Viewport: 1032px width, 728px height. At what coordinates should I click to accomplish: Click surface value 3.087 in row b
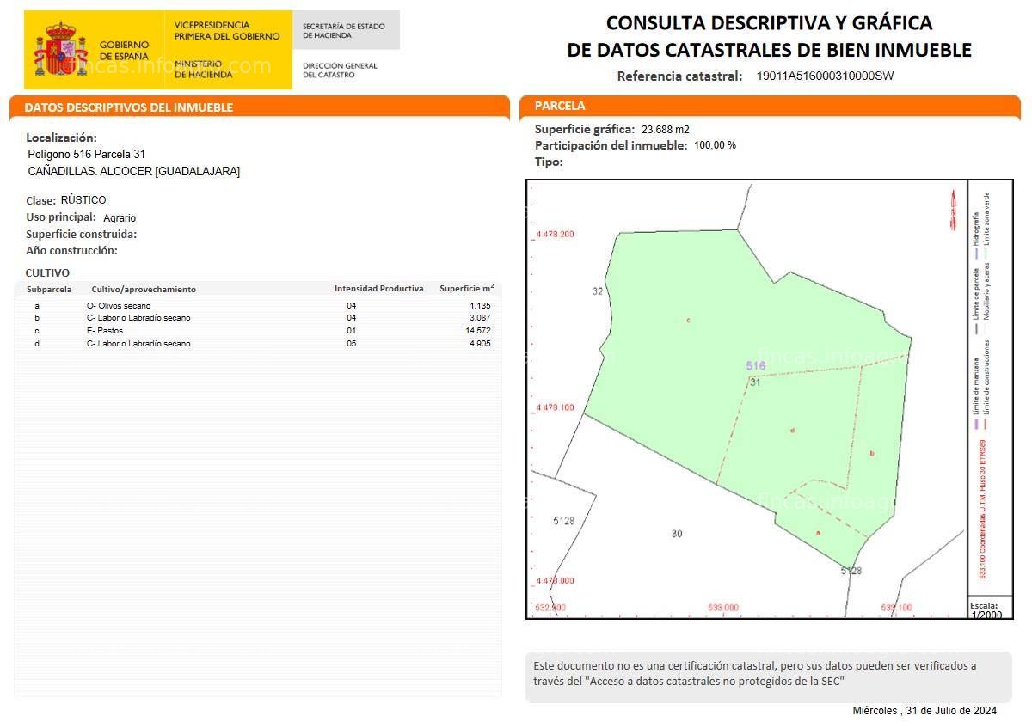tap(480, 318)
